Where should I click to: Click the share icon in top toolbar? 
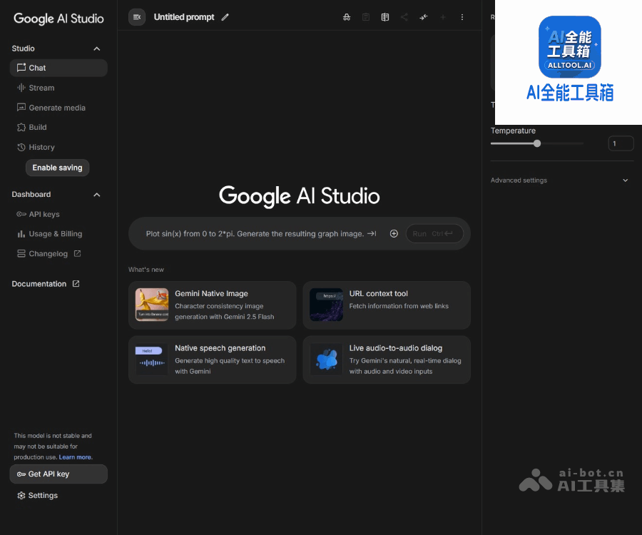404,17
